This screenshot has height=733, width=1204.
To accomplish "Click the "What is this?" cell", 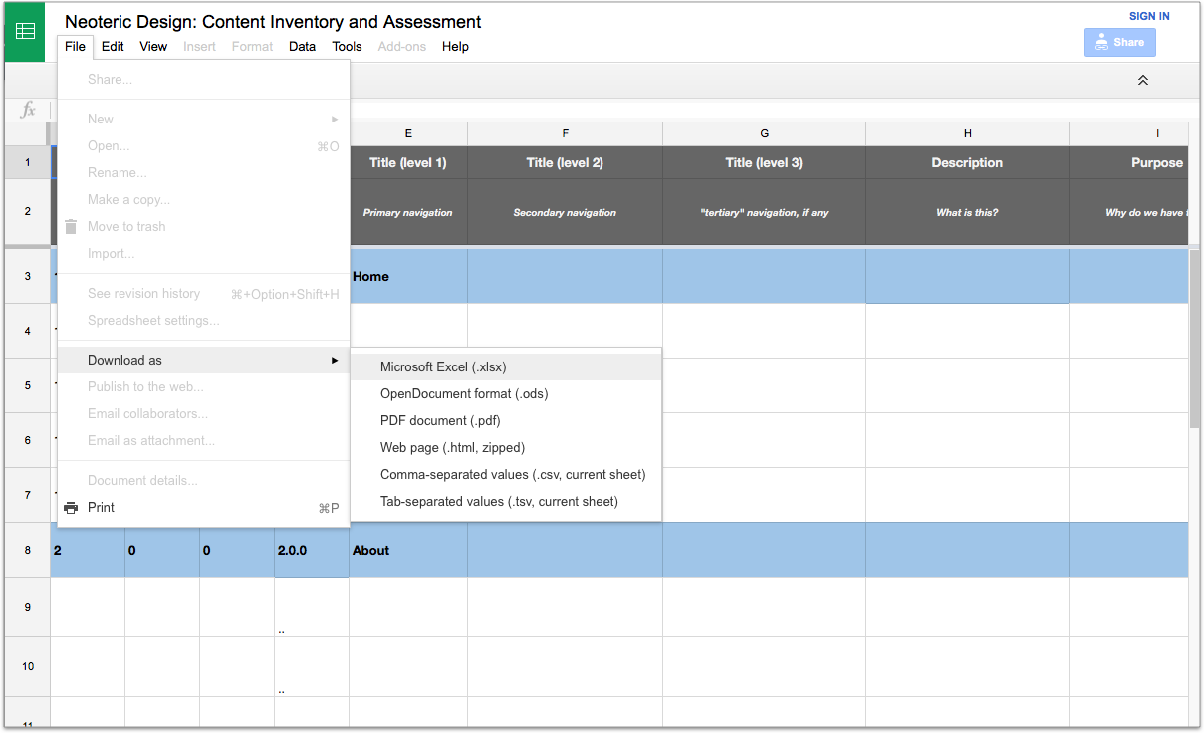I will click(968, 212).
